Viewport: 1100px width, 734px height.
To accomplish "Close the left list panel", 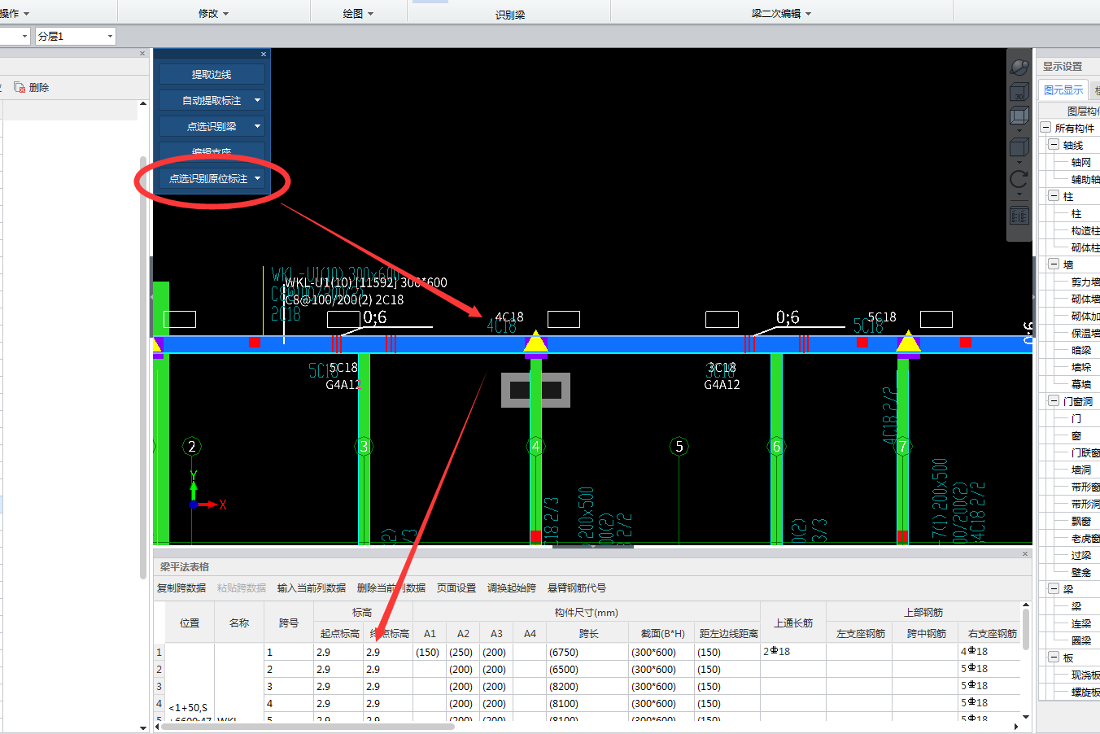I will [142, 54].
